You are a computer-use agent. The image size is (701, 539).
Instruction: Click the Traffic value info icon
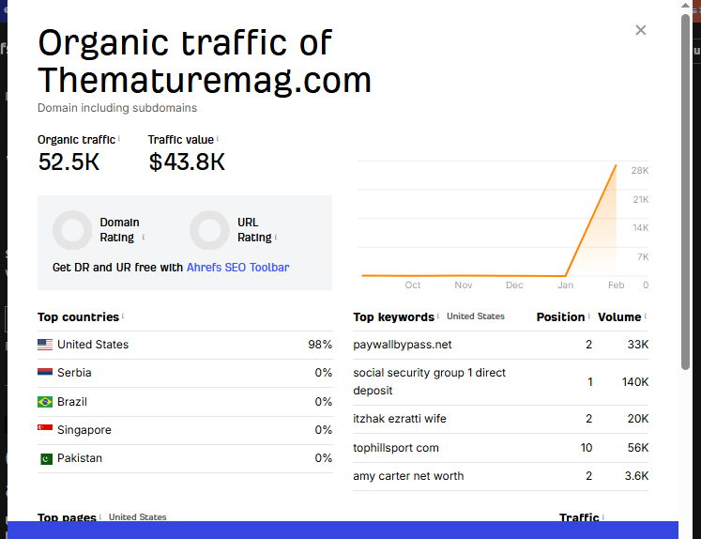tap(218, 139)
